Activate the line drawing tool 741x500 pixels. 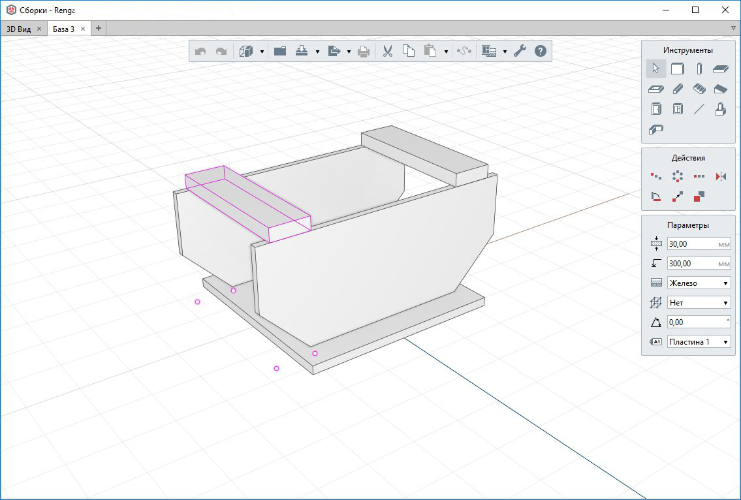coord(699,109)
